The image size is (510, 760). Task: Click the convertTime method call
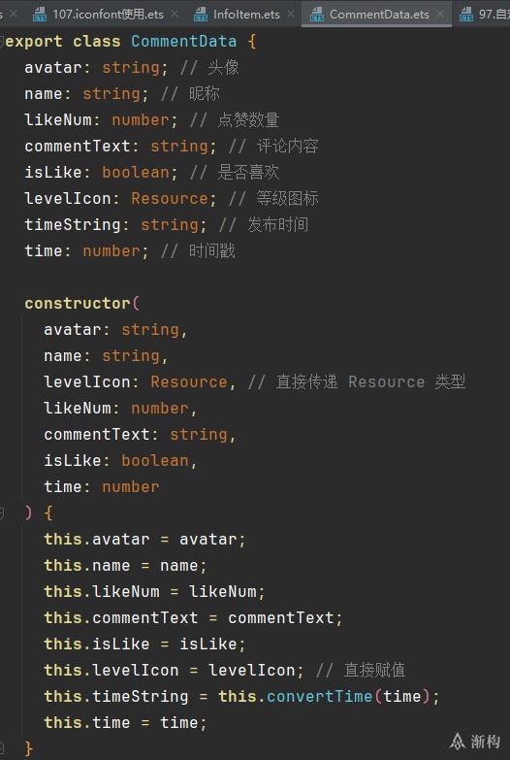coord(319,697)
